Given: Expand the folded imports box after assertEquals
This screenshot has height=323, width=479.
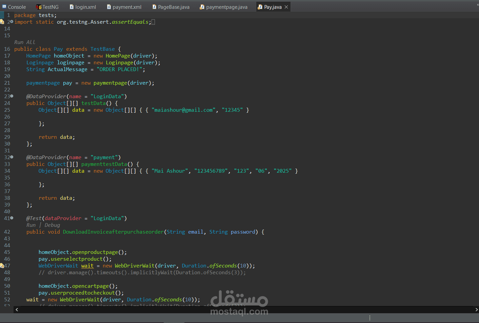Looking at the screenshot, I should point(153,22).
